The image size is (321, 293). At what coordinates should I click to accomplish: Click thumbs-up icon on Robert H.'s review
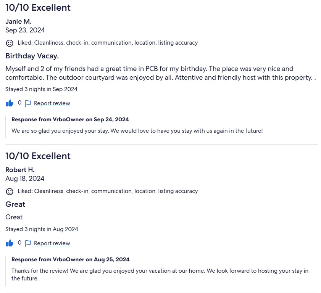[x=10, y=243]
